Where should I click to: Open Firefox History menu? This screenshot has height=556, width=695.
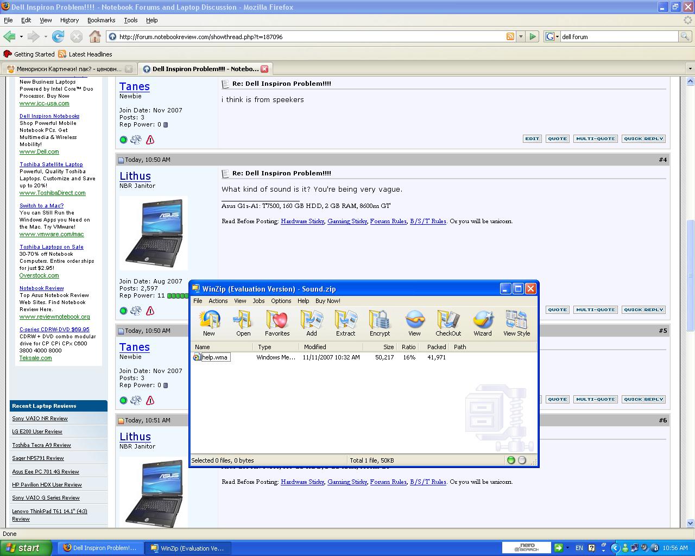pyautogui.click(x=69, y=20)
